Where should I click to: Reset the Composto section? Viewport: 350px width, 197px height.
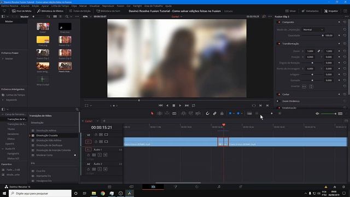point(345,22)
